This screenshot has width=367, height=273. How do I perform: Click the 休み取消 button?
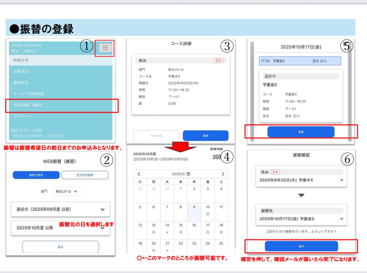pyautogui.click(x=156, y=136)
